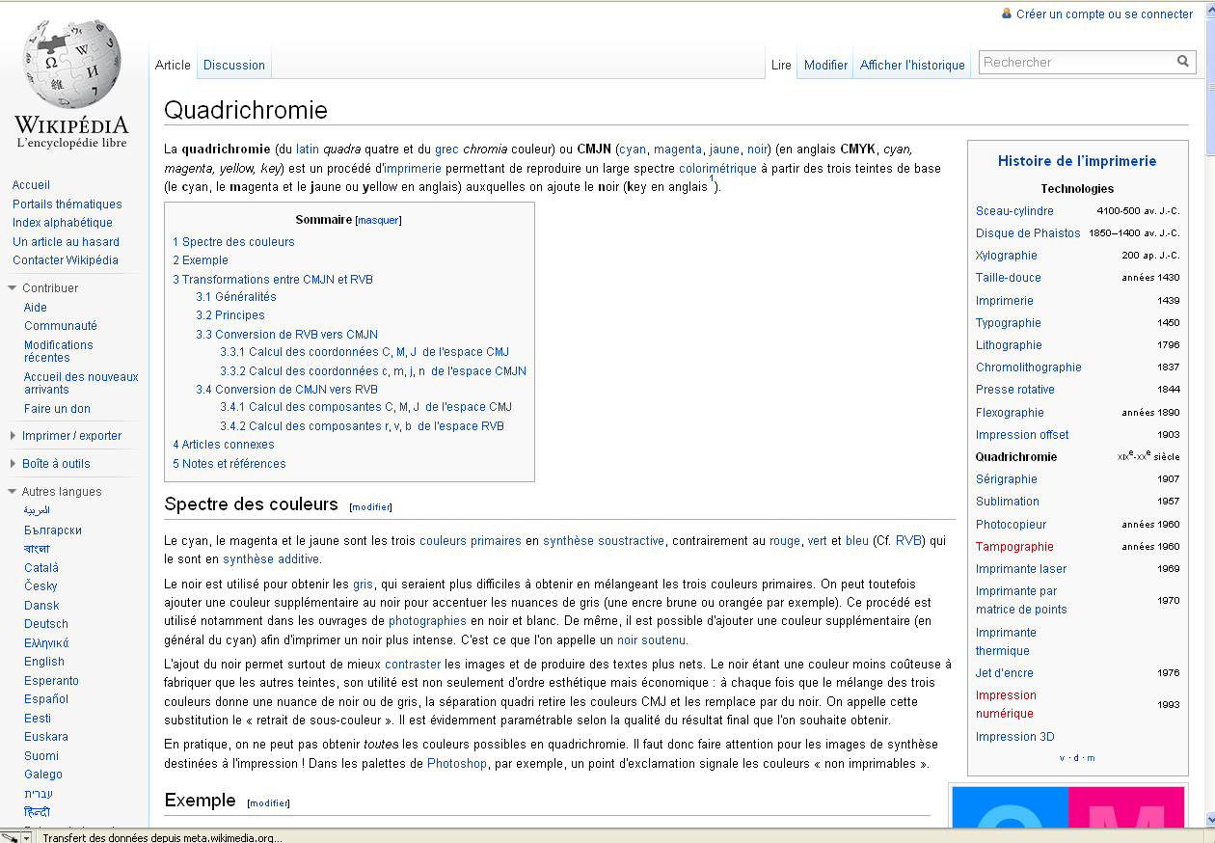
Task: Click footnote reference 1 in the intro
Action: point(712,179)
